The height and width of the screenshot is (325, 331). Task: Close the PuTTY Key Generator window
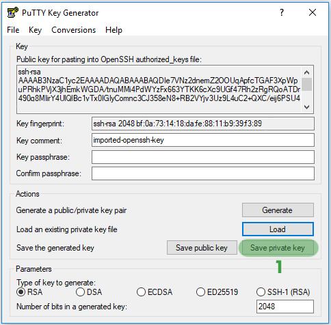tap(313, 12)
